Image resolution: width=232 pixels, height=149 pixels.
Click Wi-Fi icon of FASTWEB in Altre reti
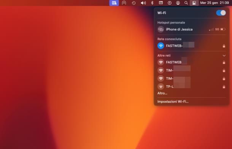[x=160, y=62]
